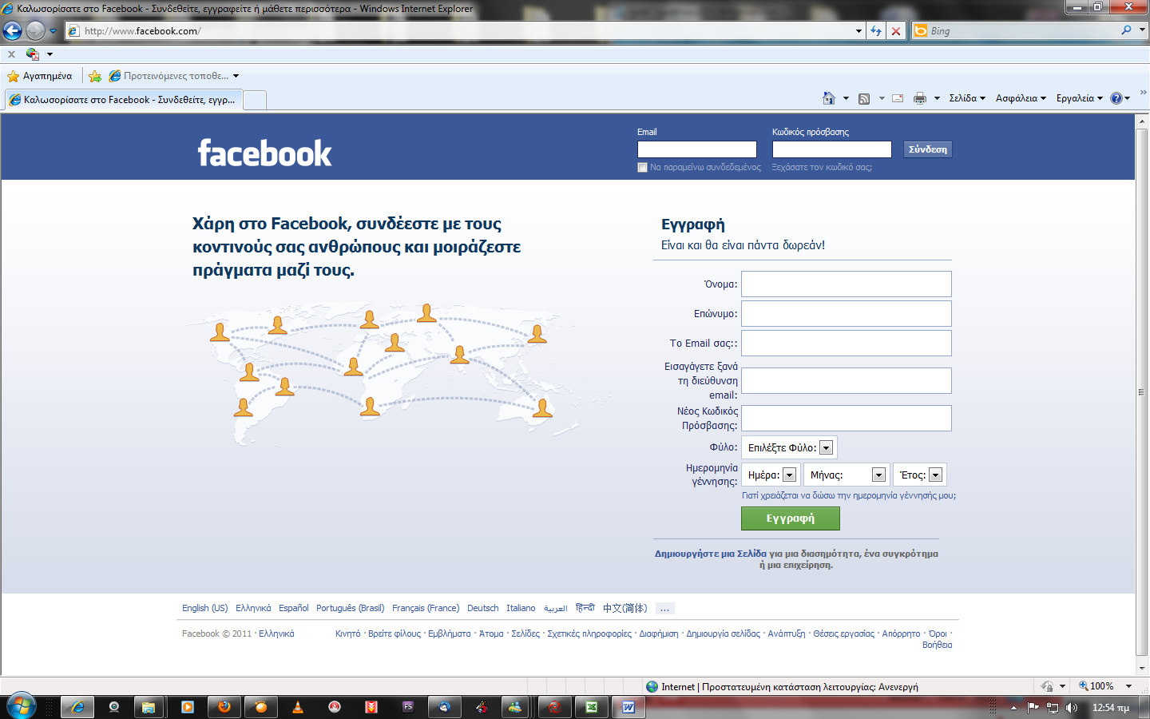This screenshot has width=1150, height=719.
Task: Click the Bing search magnifier icon
Action: 1126,30
